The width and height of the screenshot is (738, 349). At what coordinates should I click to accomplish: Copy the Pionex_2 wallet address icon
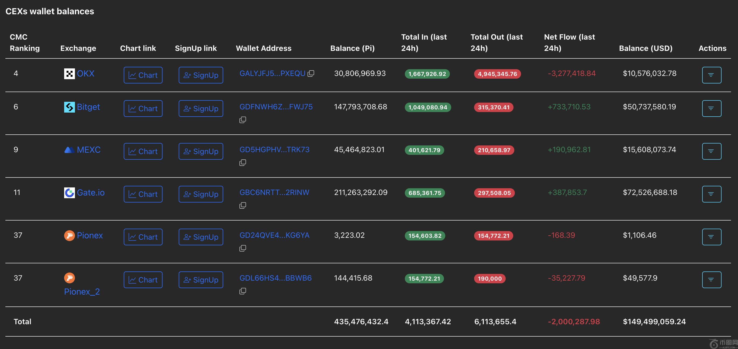tap(242, 291)
